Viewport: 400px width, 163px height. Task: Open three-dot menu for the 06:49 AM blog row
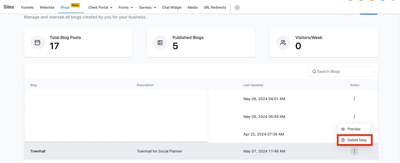tap(354, 117)
